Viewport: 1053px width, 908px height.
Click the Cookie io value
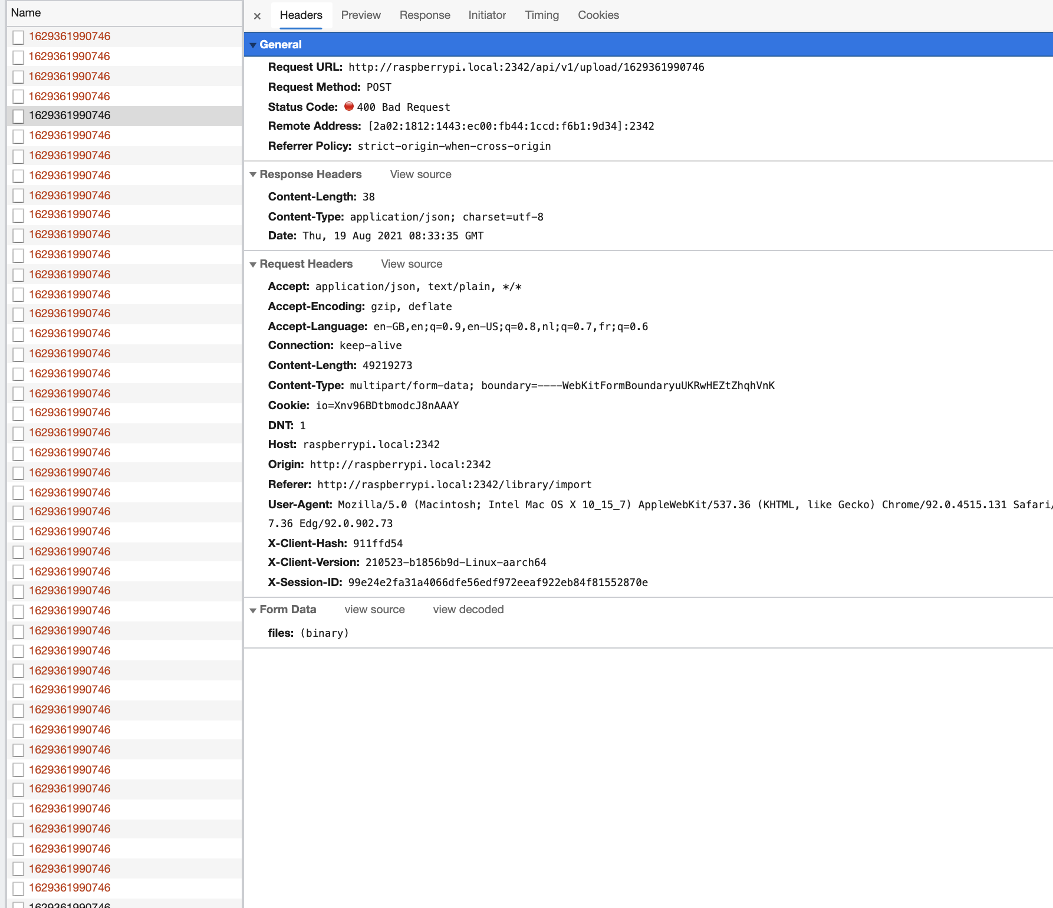point(387,406)
